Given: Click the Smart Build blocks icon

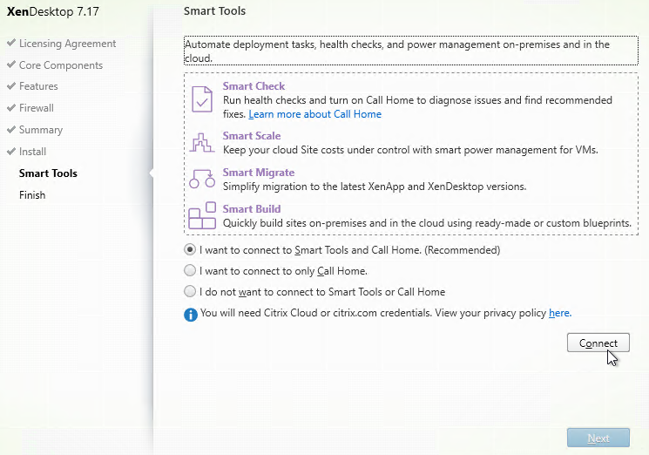Looking at the screenshot, I should click(202, 215).
